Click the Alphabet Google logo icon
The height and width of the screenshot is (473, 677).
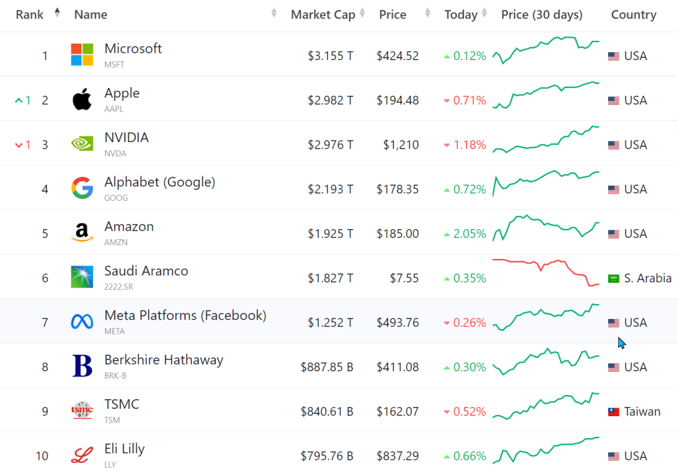82,189
